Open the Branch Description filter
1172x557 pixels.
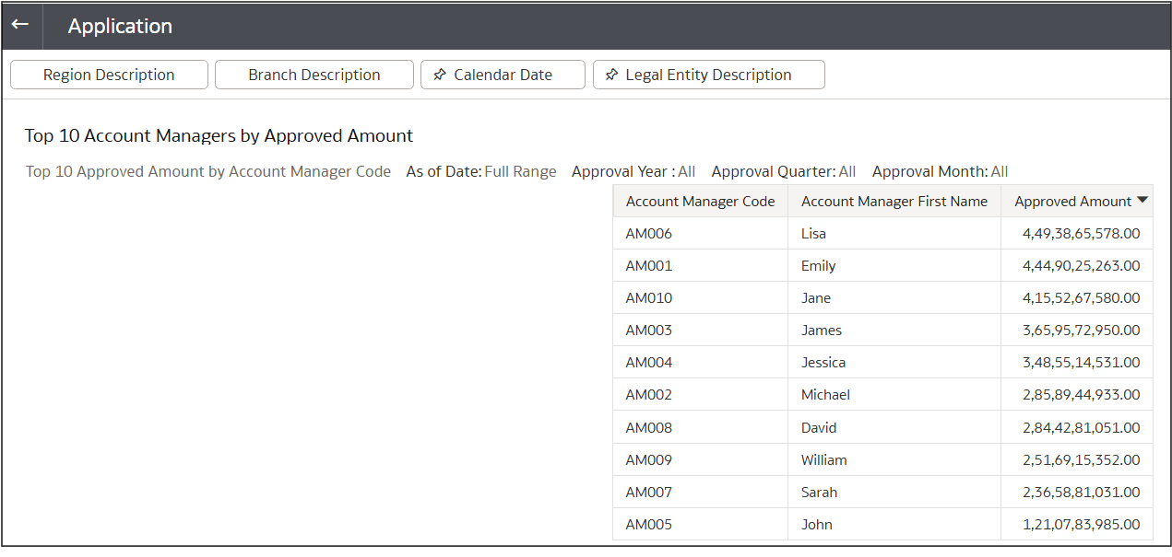click(x=314, y=74)
